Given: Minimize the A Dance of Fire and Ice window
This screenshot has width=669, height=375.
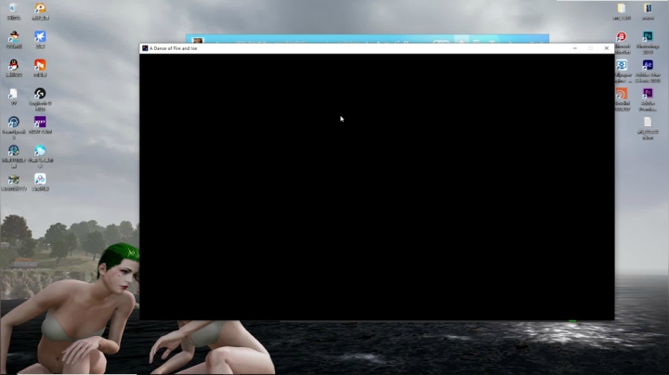Looking at the screenshot, I should tap(575, 48).
